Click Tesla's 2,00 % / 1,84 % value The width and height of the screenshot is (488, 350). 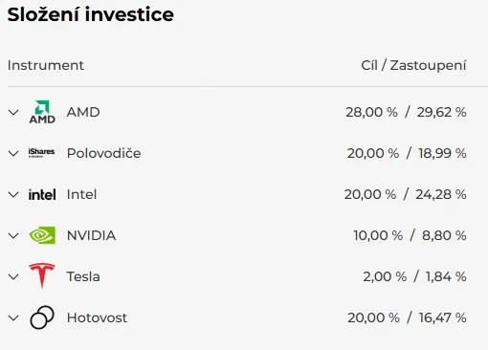(414, 276)
